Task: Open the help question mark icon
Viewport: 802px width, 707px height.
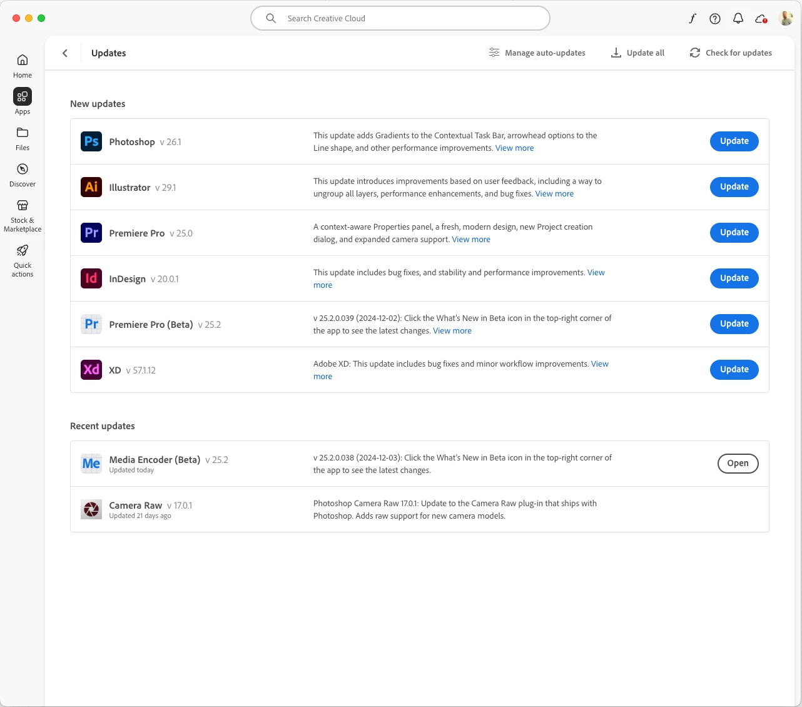Action: (715, 19)
